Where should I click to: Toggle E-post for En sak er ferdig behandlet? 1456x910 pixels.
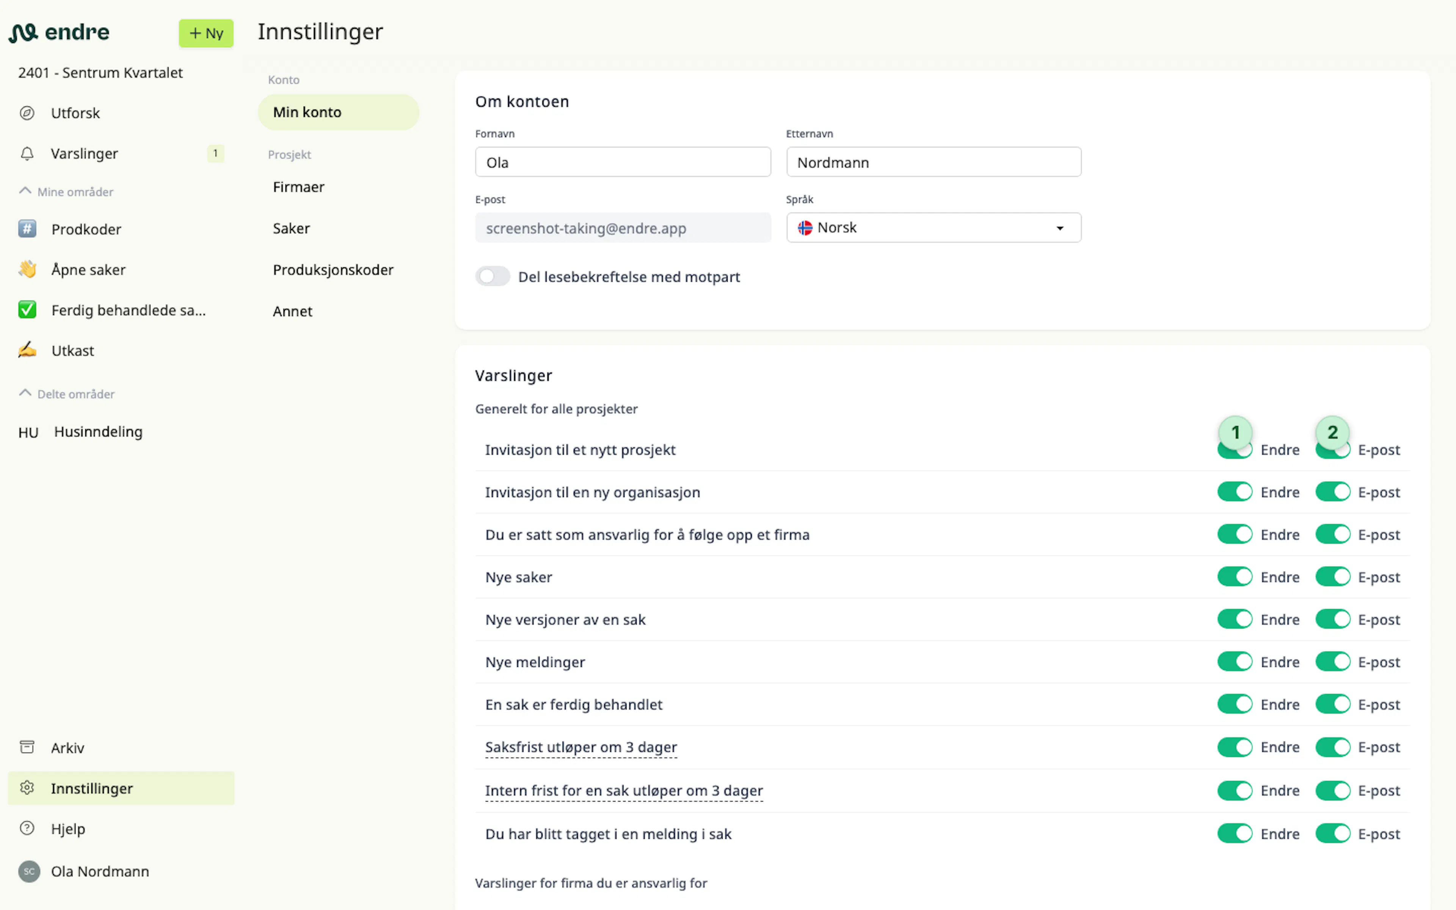pyautogui.click(x=1333, y=704)
